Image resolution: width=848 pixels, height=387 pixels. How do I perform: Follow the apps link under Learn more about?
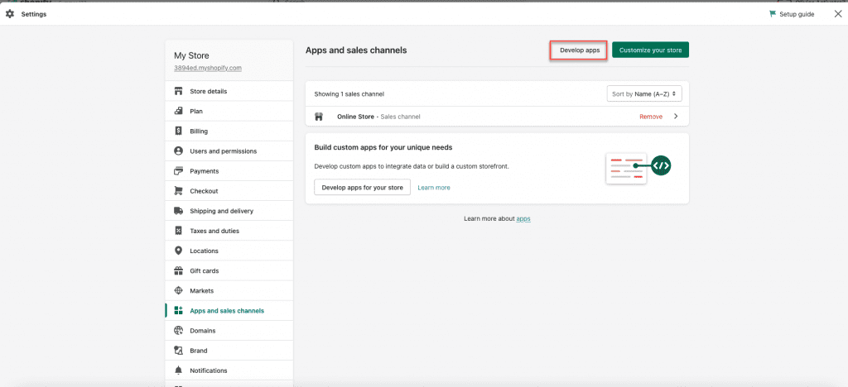click(x=523, y=218)
